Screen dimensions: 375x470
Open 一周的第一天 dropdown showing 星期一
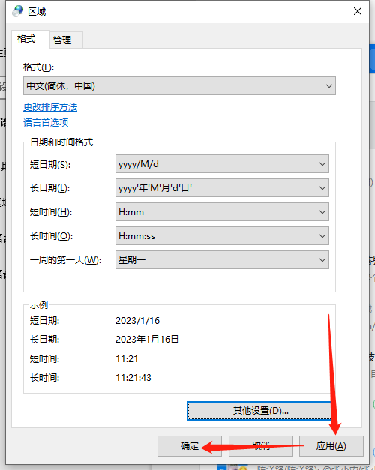[222, 260]
